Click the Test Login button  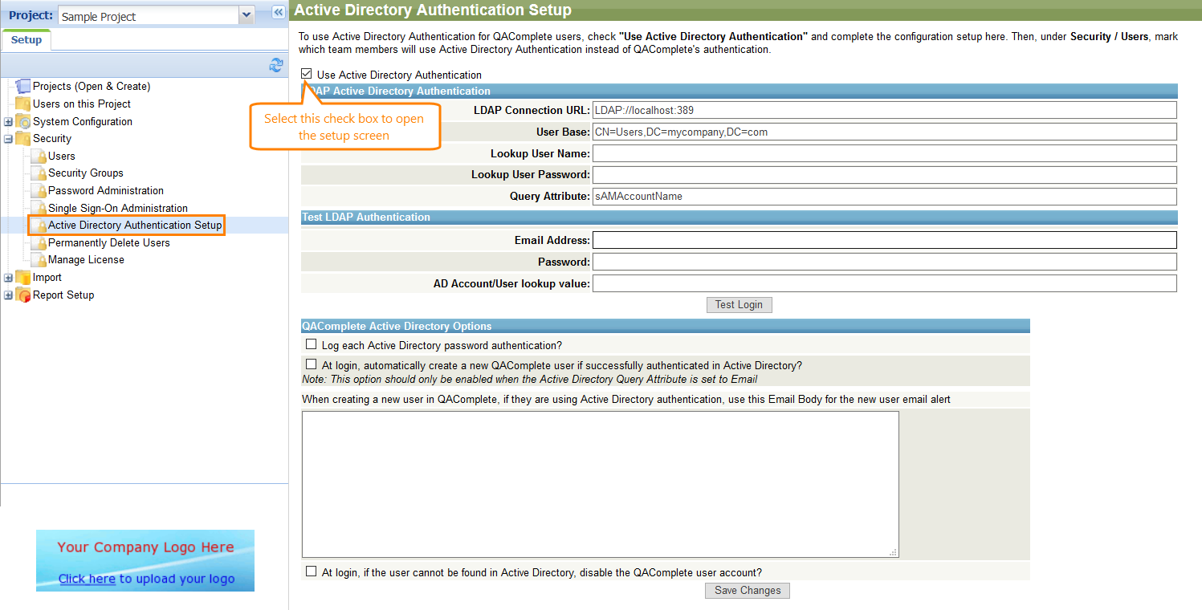(739, 305)
